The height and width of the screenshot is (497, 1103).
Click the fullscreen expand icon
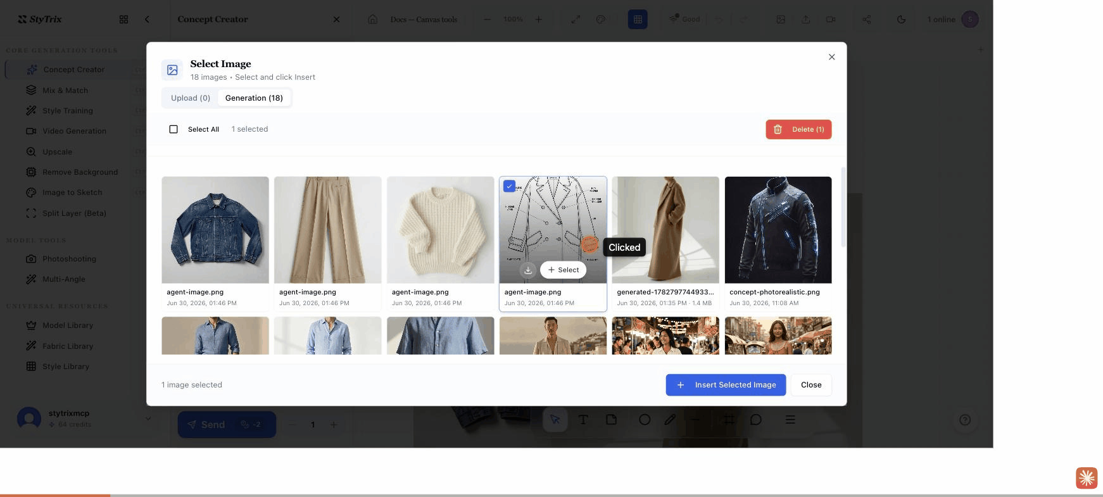(576, 20)
